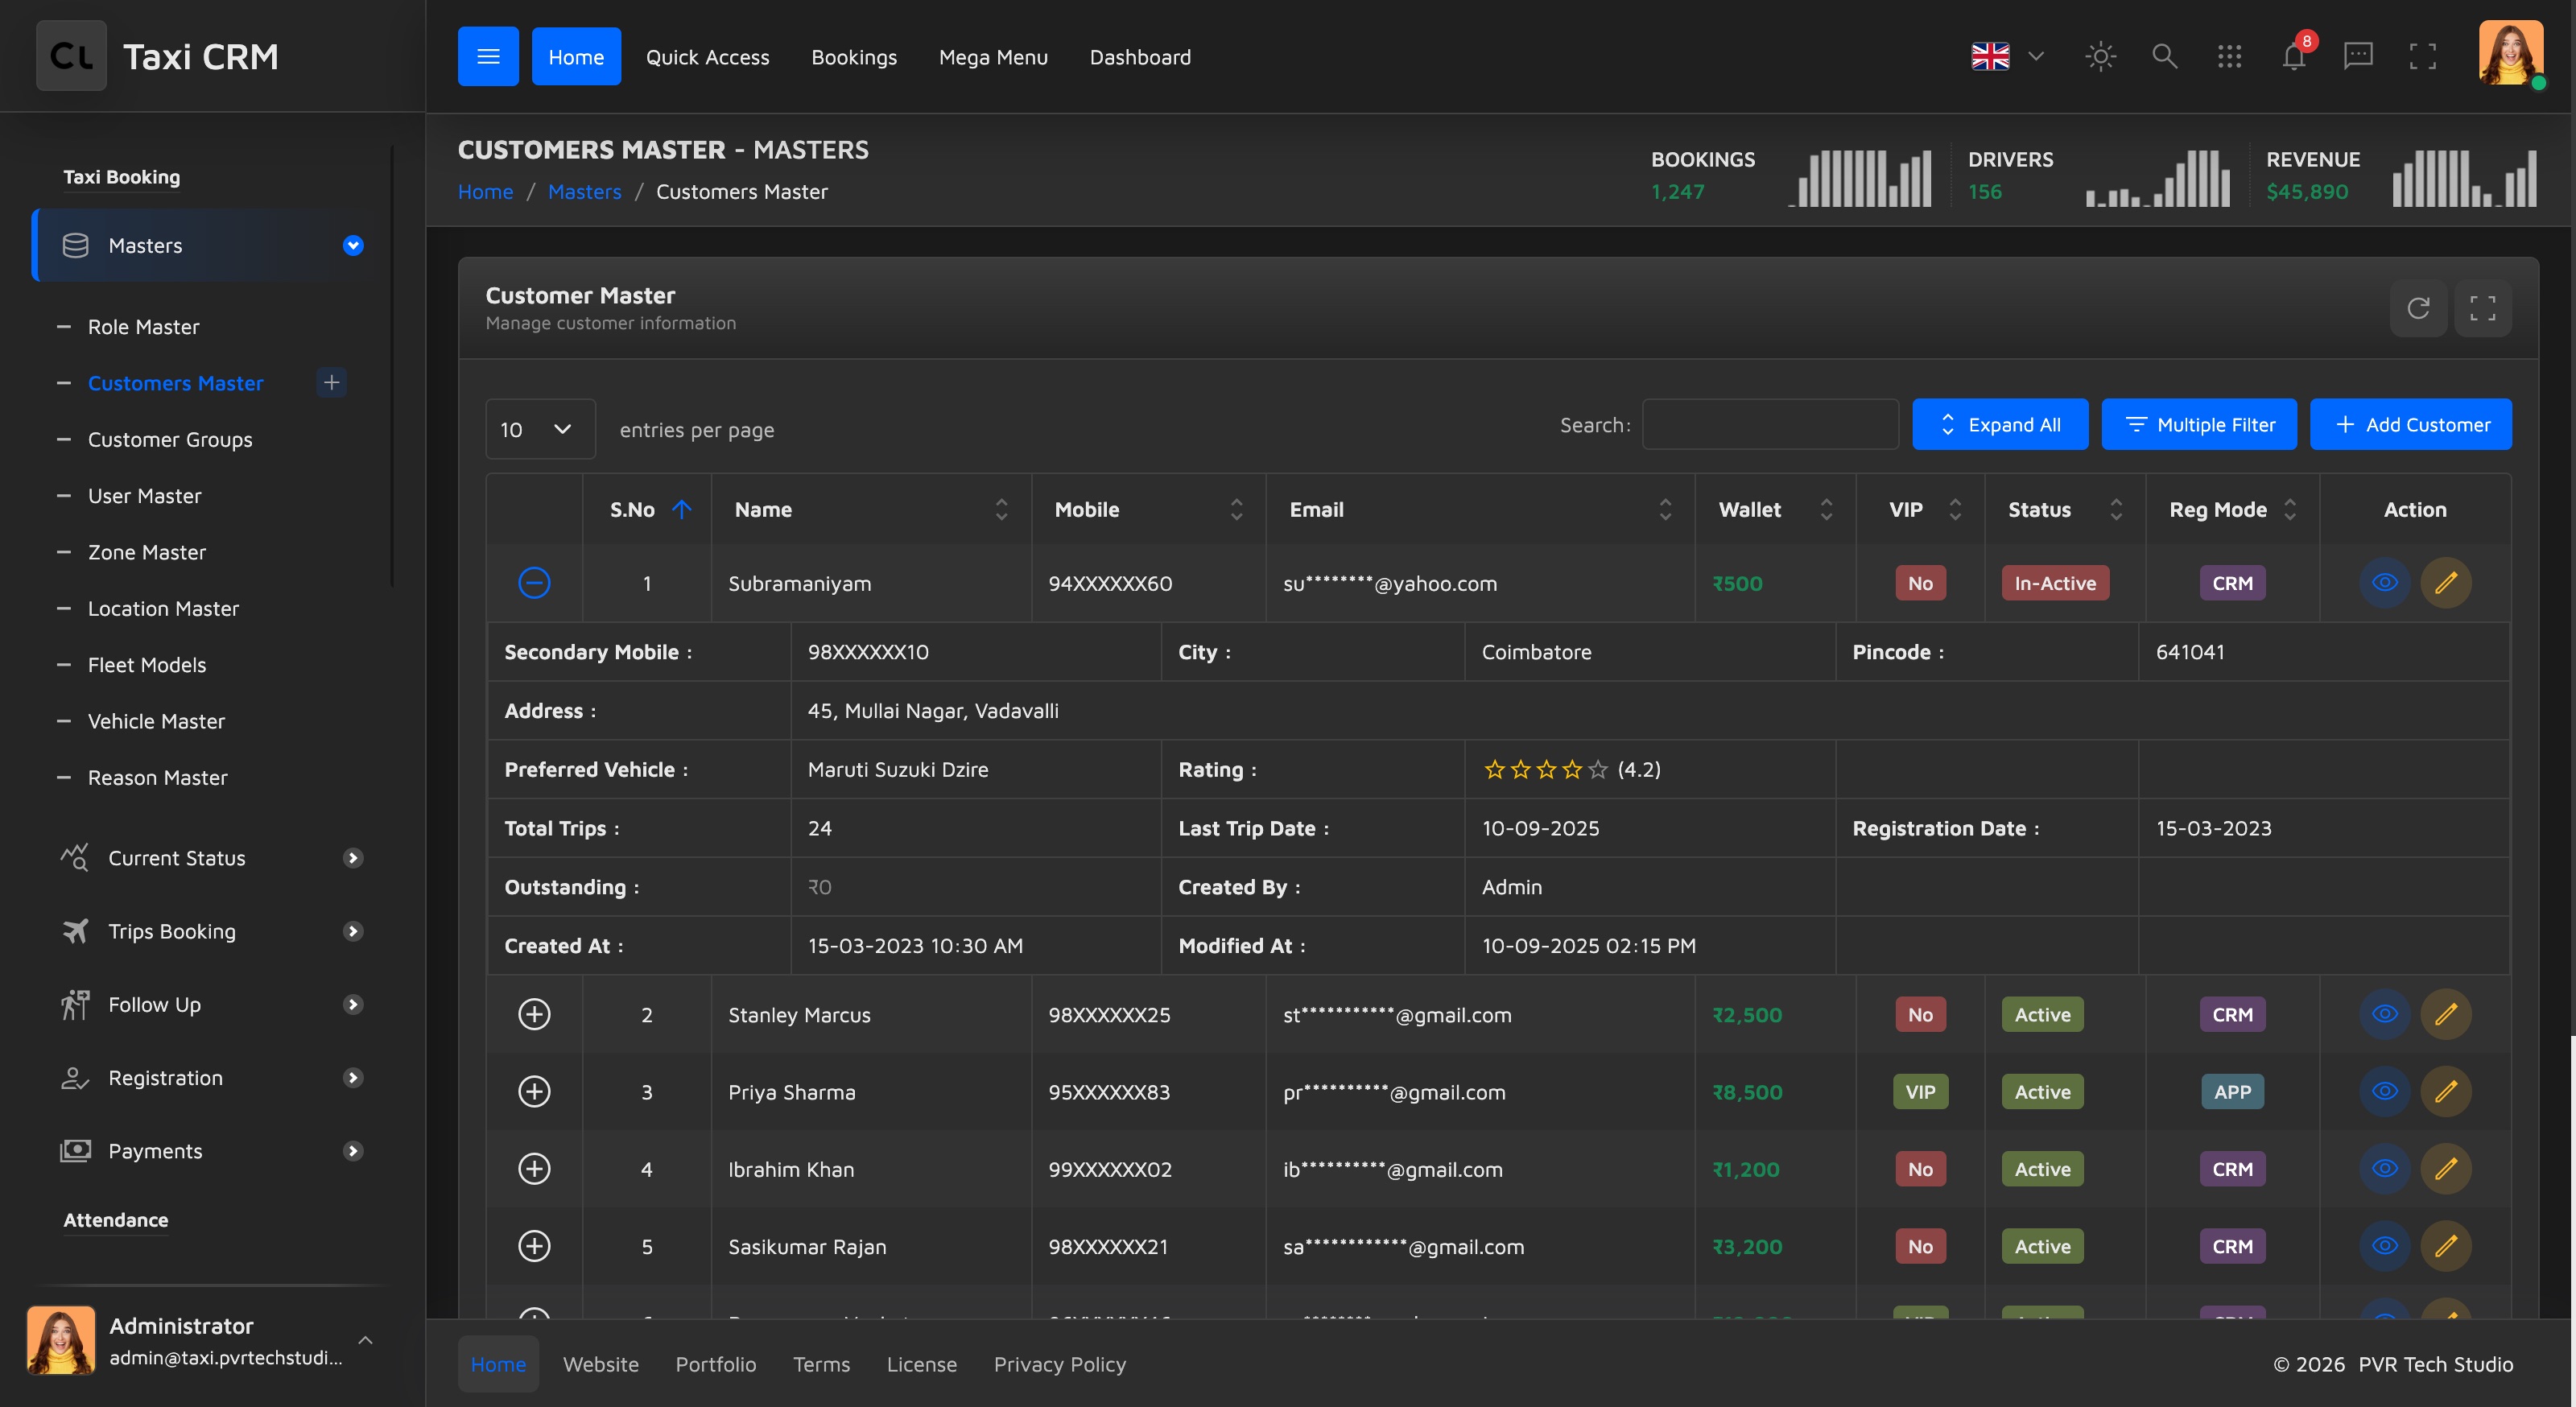This screenshot has height=1407, width=2576.
Task: Click the Expand All button
Action: (x=2000, y=424)
